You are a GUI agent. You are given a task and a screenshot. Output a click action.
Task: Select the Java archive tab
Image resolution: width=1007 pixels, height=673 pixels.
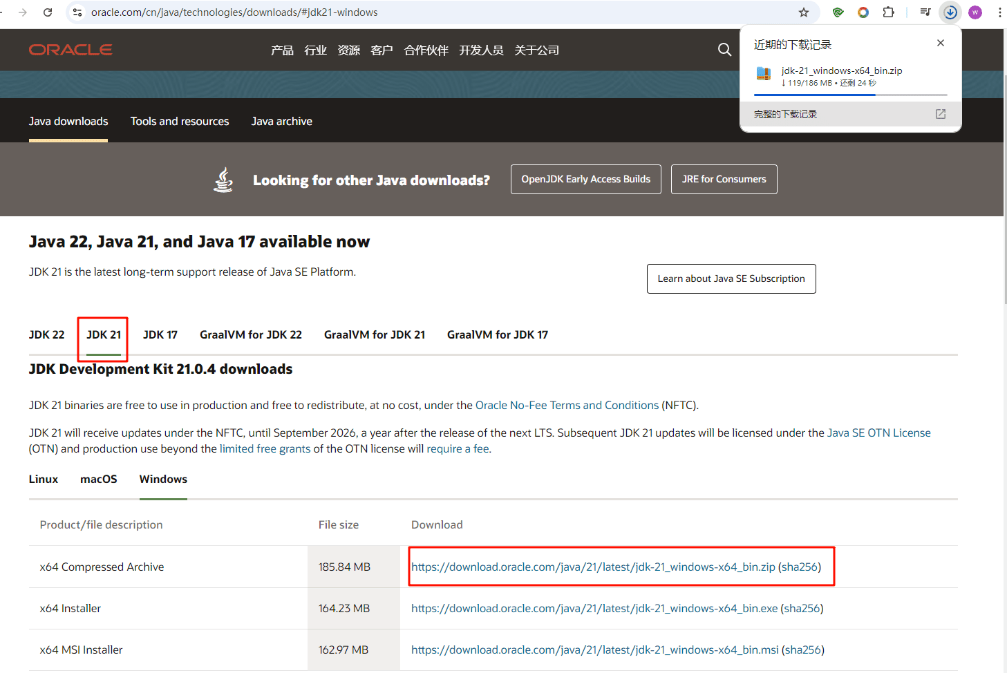(282, 121)
